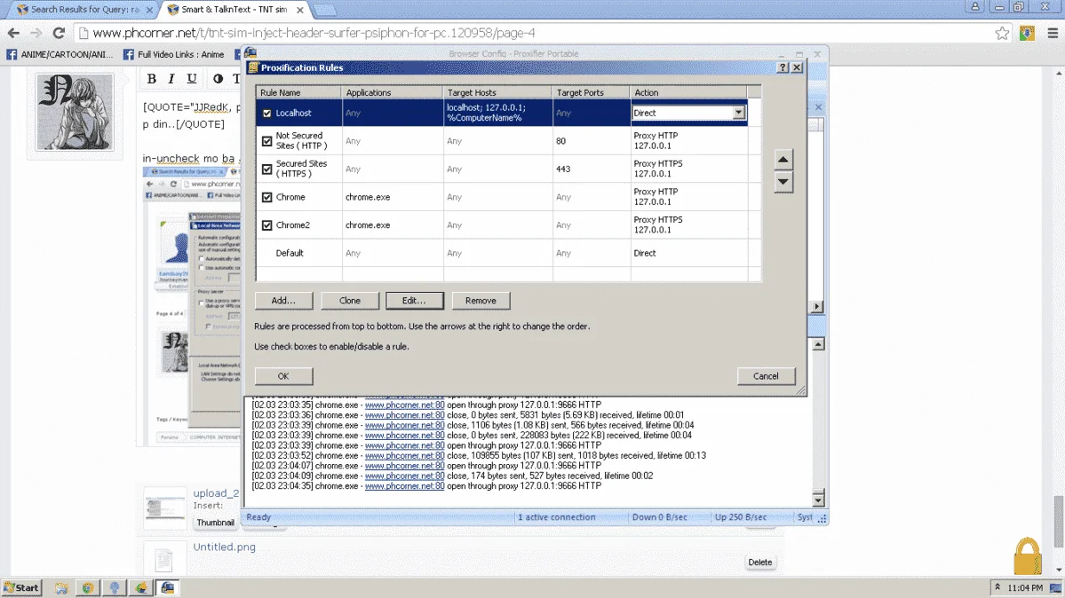
Task: Toggle Underline in forum editor
Action: 192,79
